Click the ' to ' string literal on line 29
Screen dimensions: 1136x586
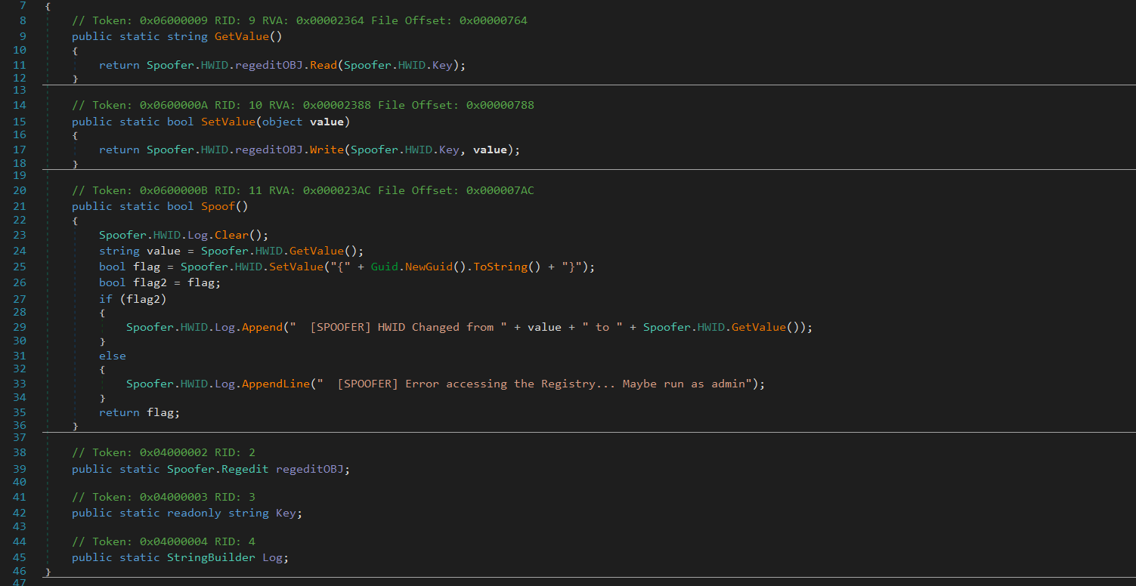(x=602, y=327)
